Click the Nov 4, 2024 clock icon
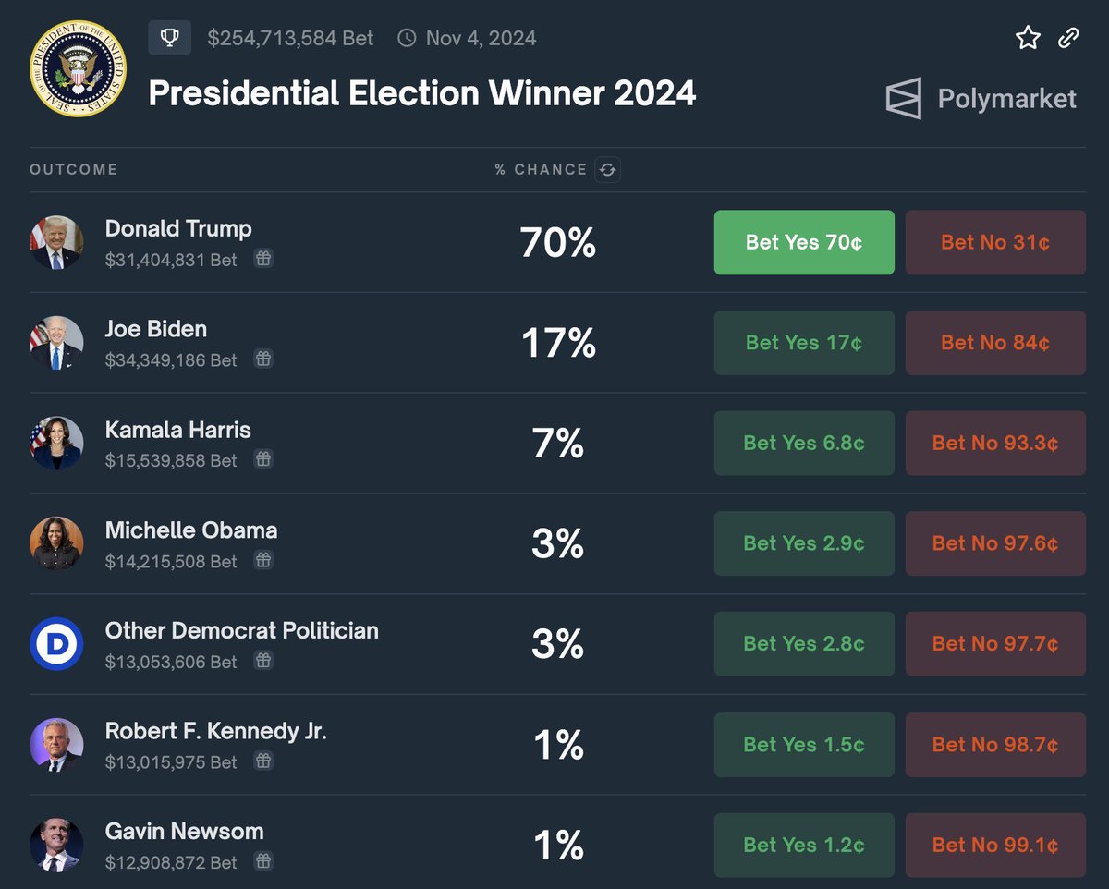The height and width of the screenshot is (889, 1109). (x=407, y=38)
